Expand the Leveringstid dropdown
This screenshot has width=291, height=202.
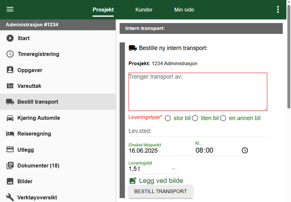(173, 169)
